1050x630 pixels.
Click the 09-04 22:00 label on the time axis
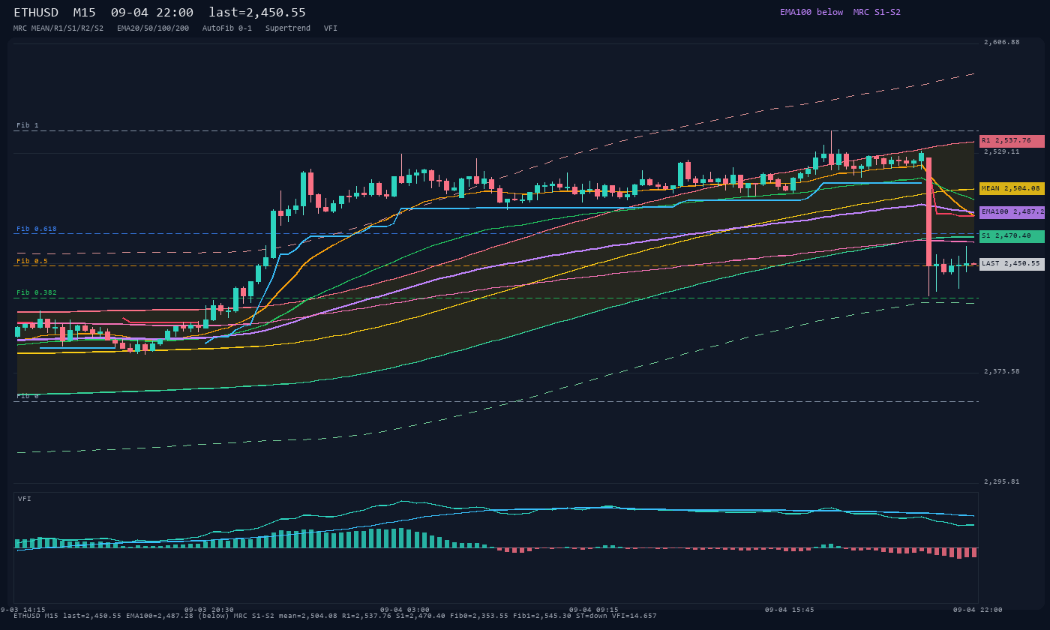pyautogui.click(x=978, y=610)
